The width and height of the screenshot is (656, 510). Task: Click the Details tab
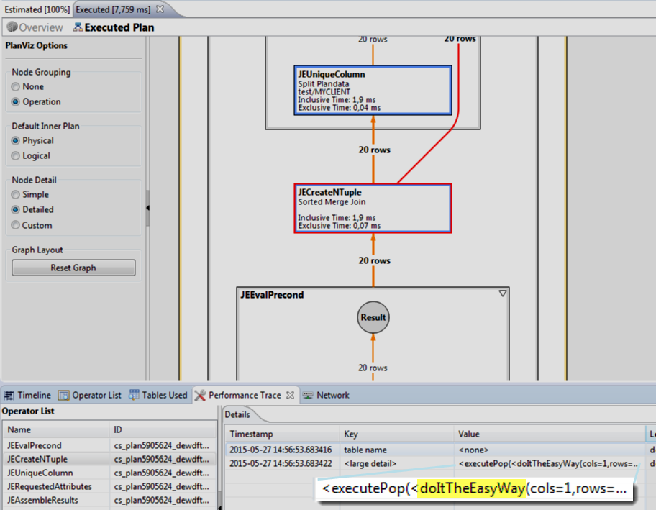(x=237, y=414)
